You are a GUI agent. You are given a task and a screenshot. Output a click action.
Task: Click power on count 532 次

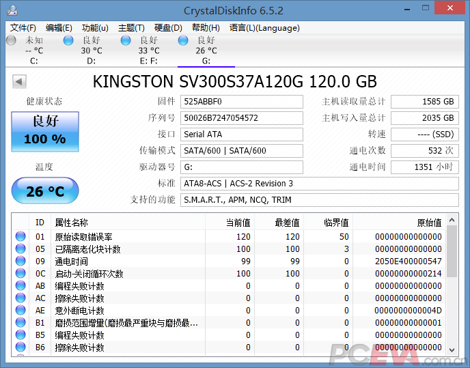pyautogui.click(x=425, y=150)
